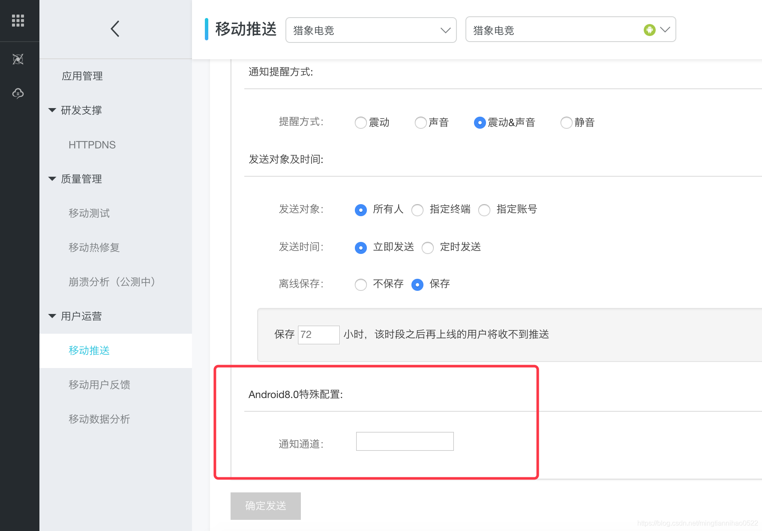This screenshot has width=762, height=531.
Task: Open 移动测试 menu item
Action: 89,213
